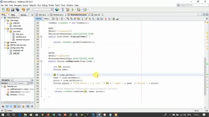Click the Open Project toolbar icon
Image resolution: width=209 pixels, height=117 pixels.
click(x=13, y=9)
